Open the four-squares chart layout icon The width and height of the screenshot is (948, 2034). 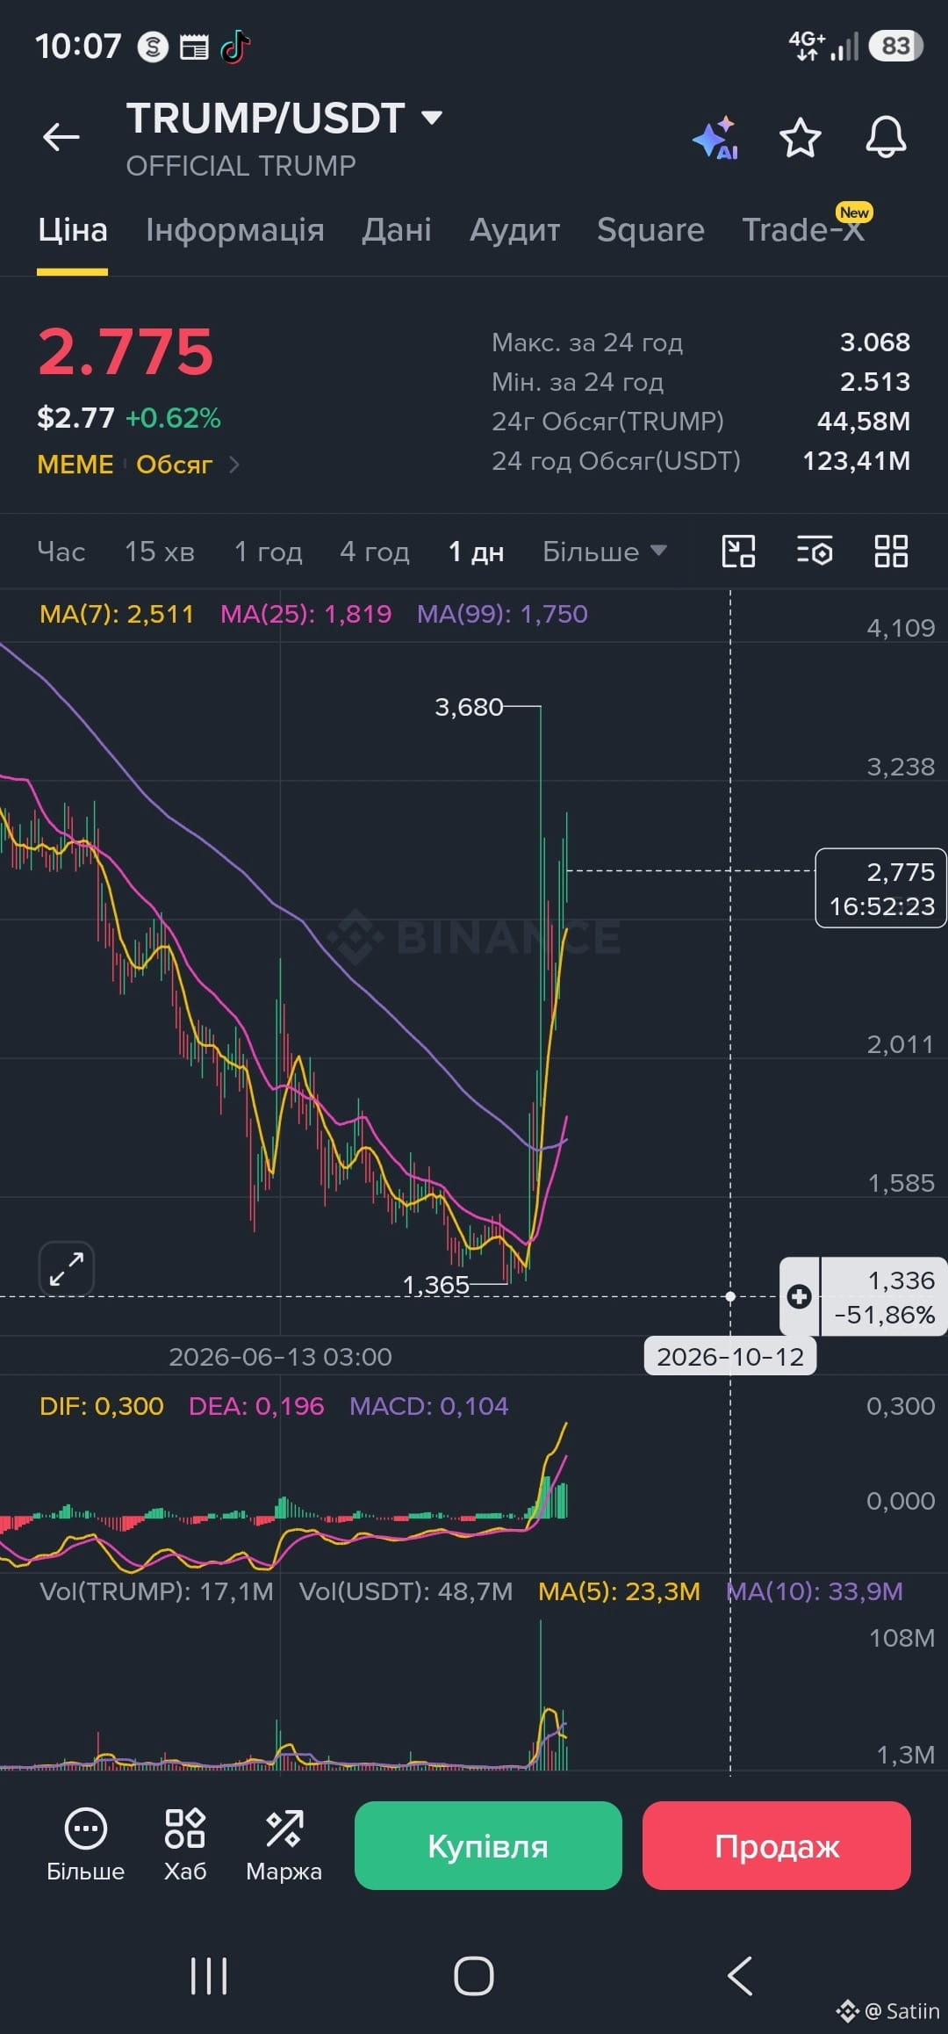(891, 552)
